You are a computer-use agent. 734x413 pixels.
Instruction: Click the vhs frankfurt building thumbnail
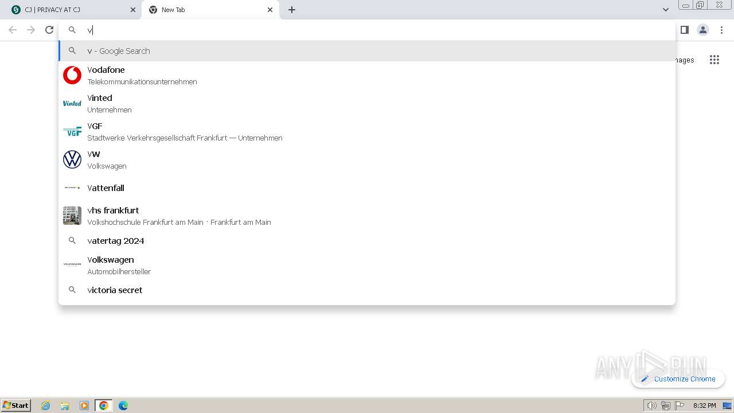click(x=72, y=216)
